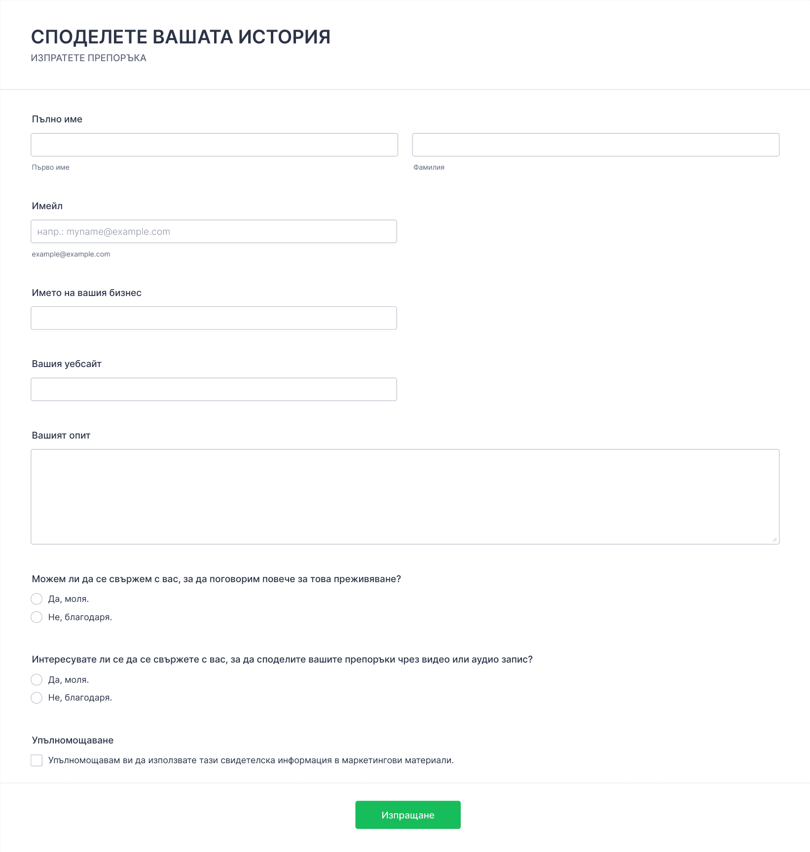Viewport: 810px width, 852px height.
Task: Click the Фамилия input field
Action: point(595,145)
